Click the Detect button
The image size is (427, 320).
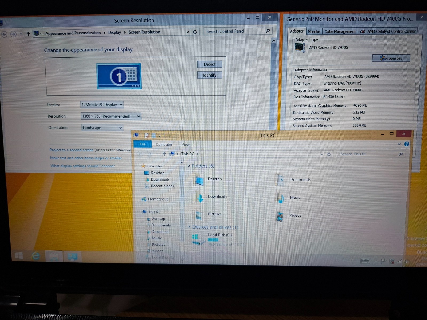209,64
